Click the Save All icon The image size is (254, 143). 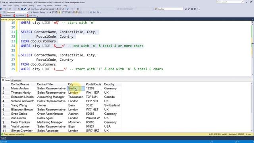[25, 9]
